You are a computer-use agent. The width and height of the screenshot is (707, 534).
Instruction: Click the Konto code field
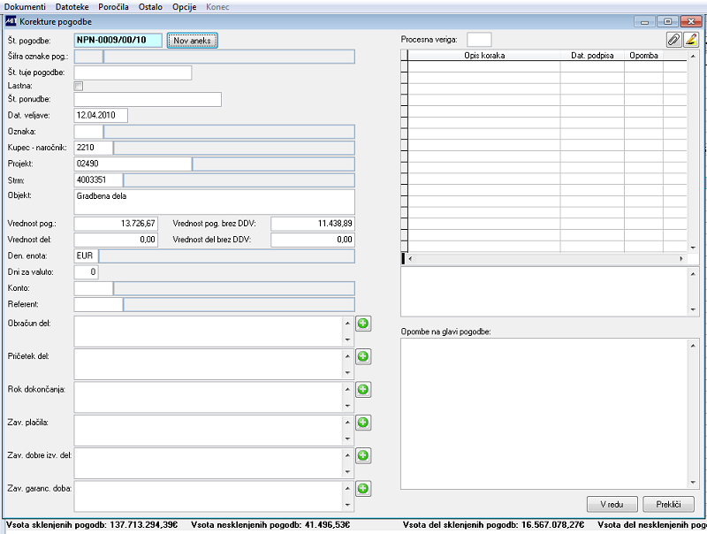click(94, 288)
